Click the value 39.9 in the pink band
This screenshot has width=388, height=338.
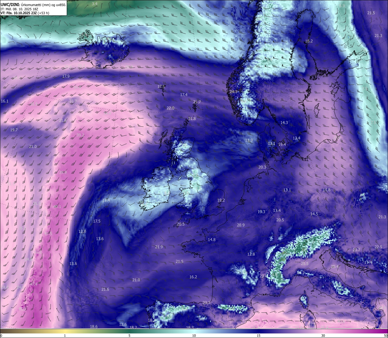click(63, 172)
